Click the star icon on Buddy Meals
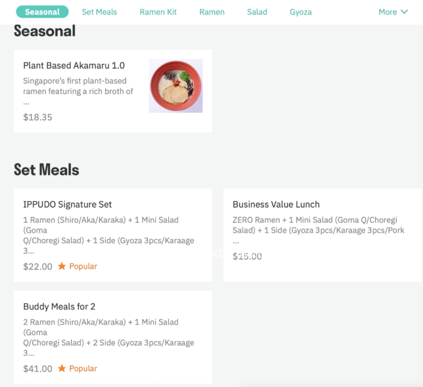 click(62, 369)
